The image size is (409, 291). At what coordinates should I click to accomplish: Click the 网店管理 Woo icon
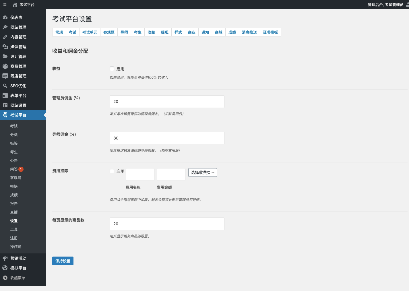(5, 76)
